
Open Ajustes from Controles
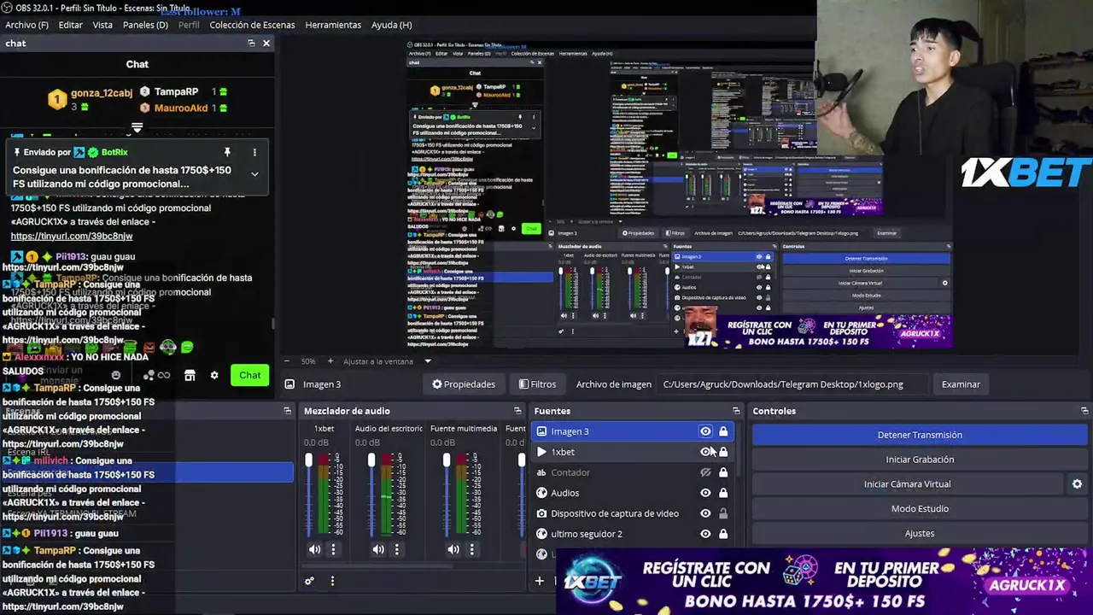point(920,533)
